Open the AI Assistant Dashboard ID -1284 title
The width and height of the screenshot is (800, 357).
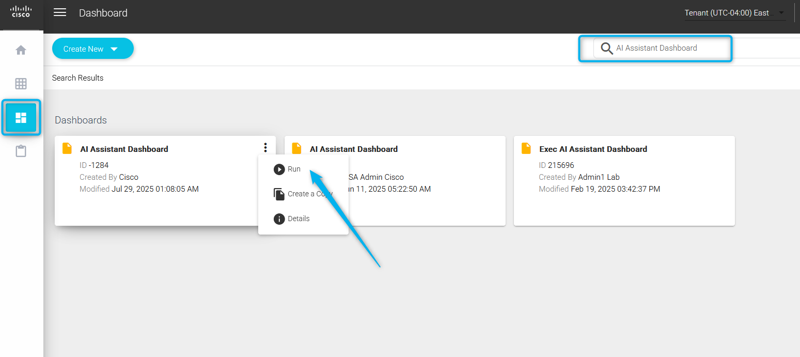point(124,149)
